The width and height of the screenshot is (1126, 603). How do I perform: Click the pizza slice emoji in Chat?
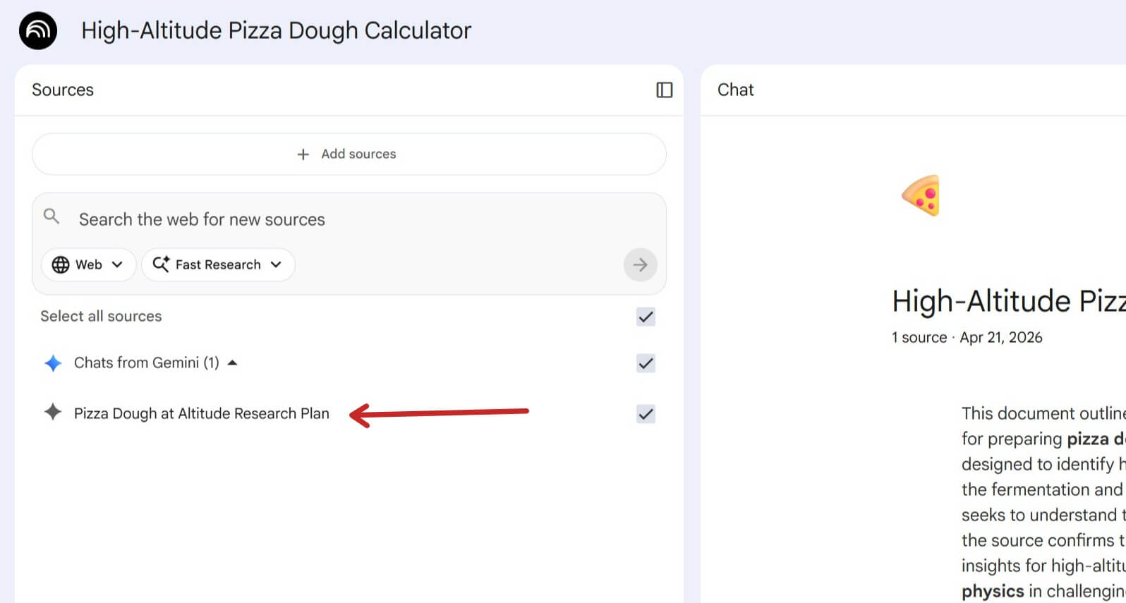(921, 195)
